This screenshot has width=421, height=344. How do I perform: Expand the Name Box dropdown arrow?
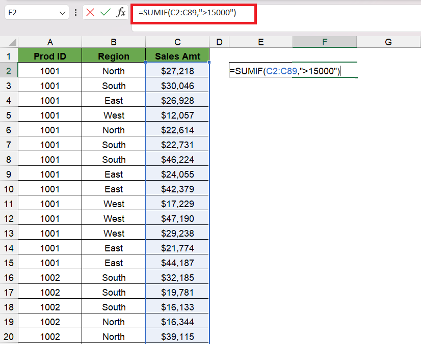point(63,13)
